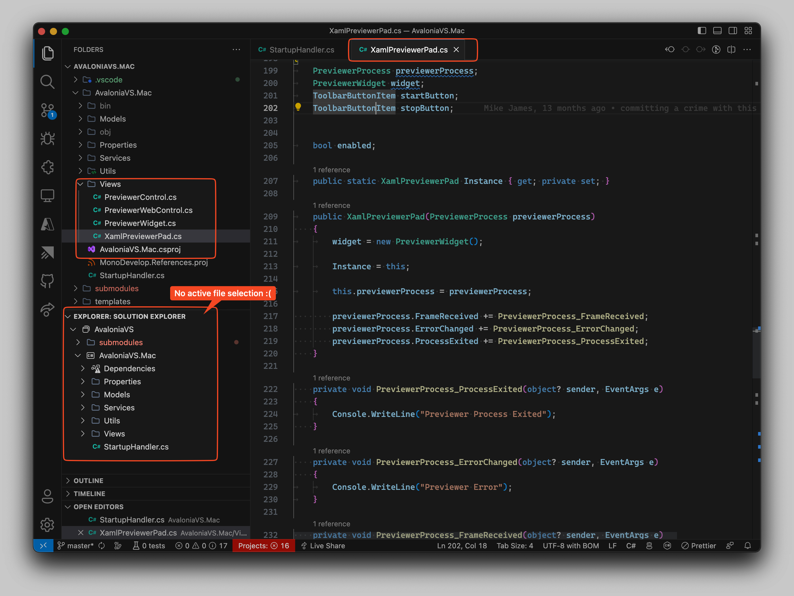The width and height of the screenshot is (794, 596).
Task: Open the Remote Explorer panel
Action: click(48, 195)
